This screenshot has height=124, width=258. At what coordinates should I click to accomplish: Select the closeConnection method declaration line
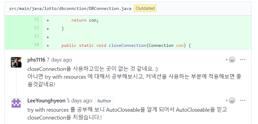coord(126,45)
